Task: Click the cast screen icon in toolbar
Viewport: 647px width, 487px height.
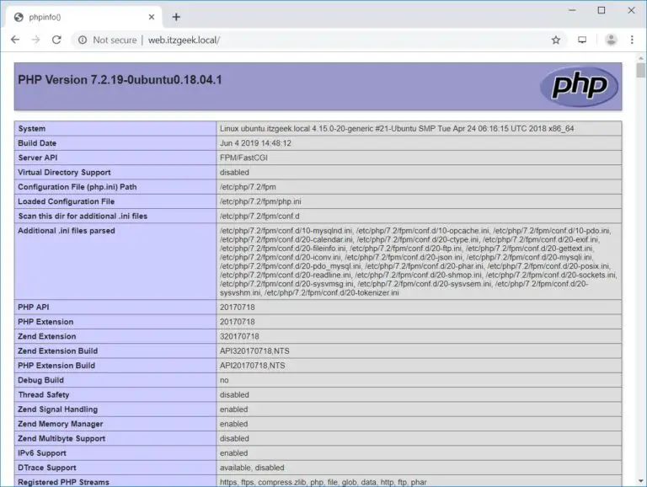Action: (582, 40)
